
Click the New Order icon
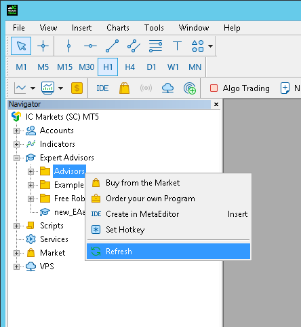[285, 88]
